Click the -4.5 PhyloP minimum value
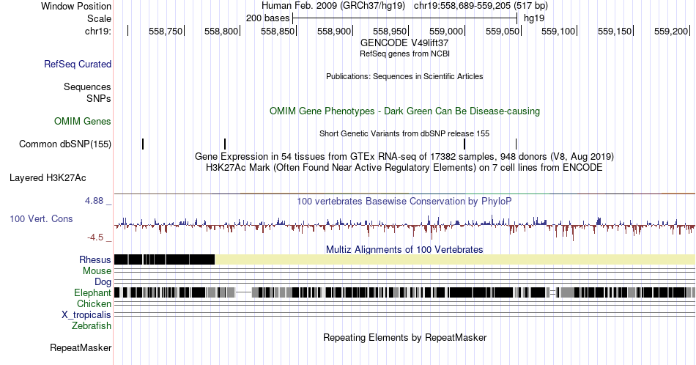 tap(95, 237)
